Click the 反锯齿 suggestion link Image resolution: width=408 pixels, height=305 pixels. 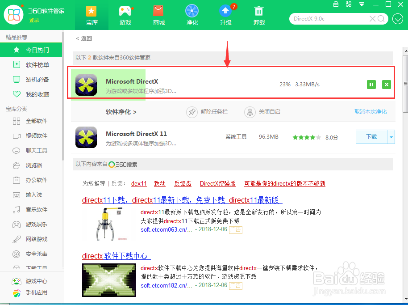(183, 183)
